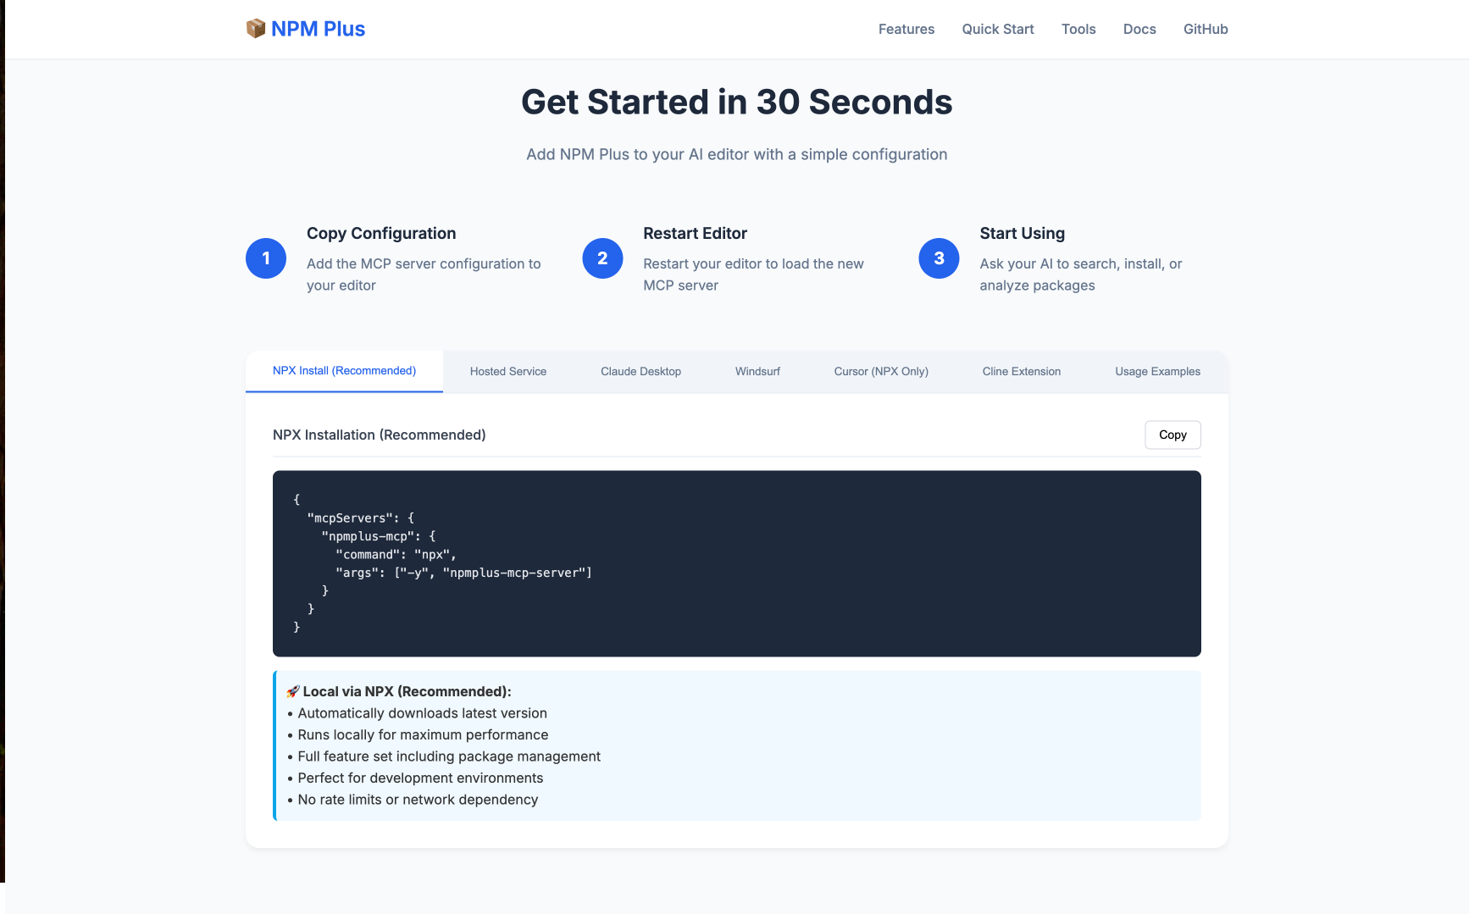Click the subtitle about adding NPM Plus
The image size is (1469, 914).
coord(737,154)
